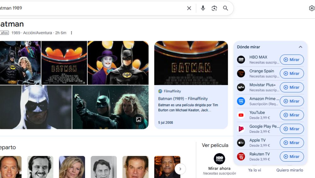315x178 pixels.
Task: Click the HBO MAX logo icon
Action: tap(241, 60)
